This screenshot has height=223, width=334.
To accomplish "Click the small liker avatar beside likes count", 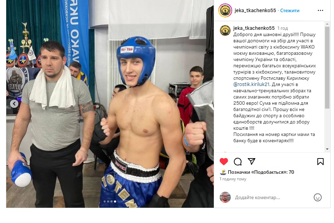I will [223, 172].
